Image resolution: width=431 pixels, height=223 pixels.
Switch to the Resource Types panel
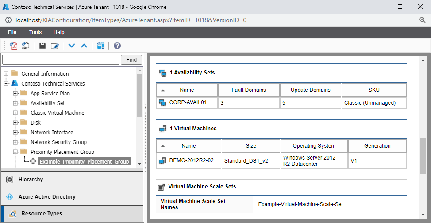click(72, 214)
